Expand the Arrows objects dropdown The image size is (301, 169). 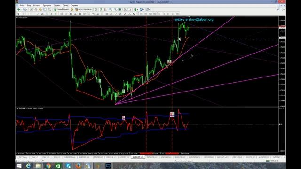tap(136, 14)
